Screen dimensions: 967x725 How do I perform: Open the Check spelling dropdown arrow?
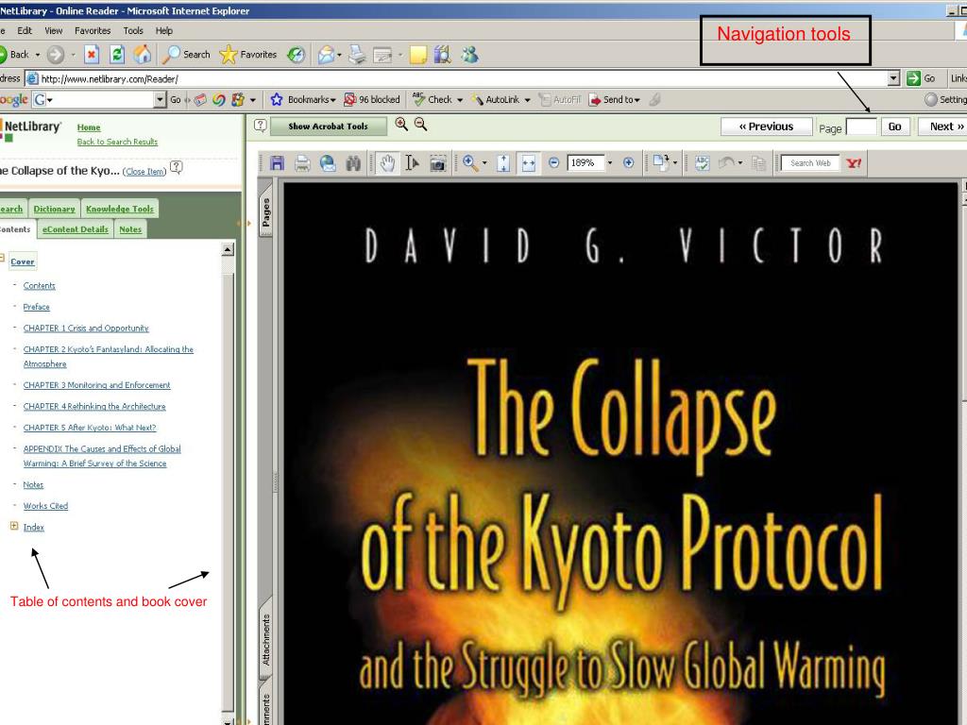(x=460, y=100)
